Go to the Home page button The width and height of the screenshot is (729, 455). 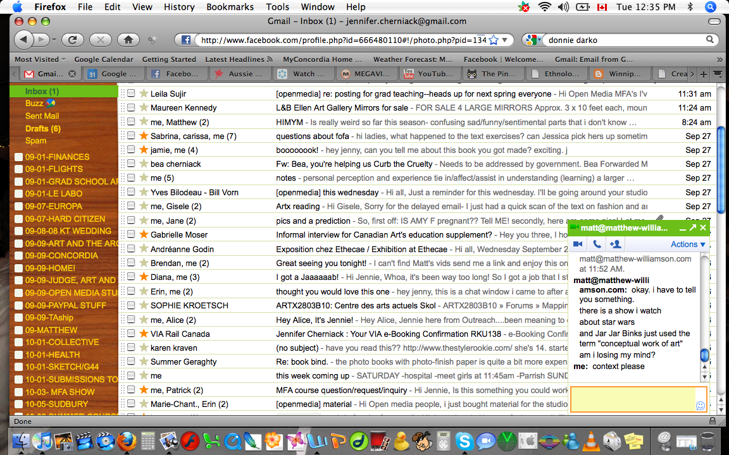128,40
